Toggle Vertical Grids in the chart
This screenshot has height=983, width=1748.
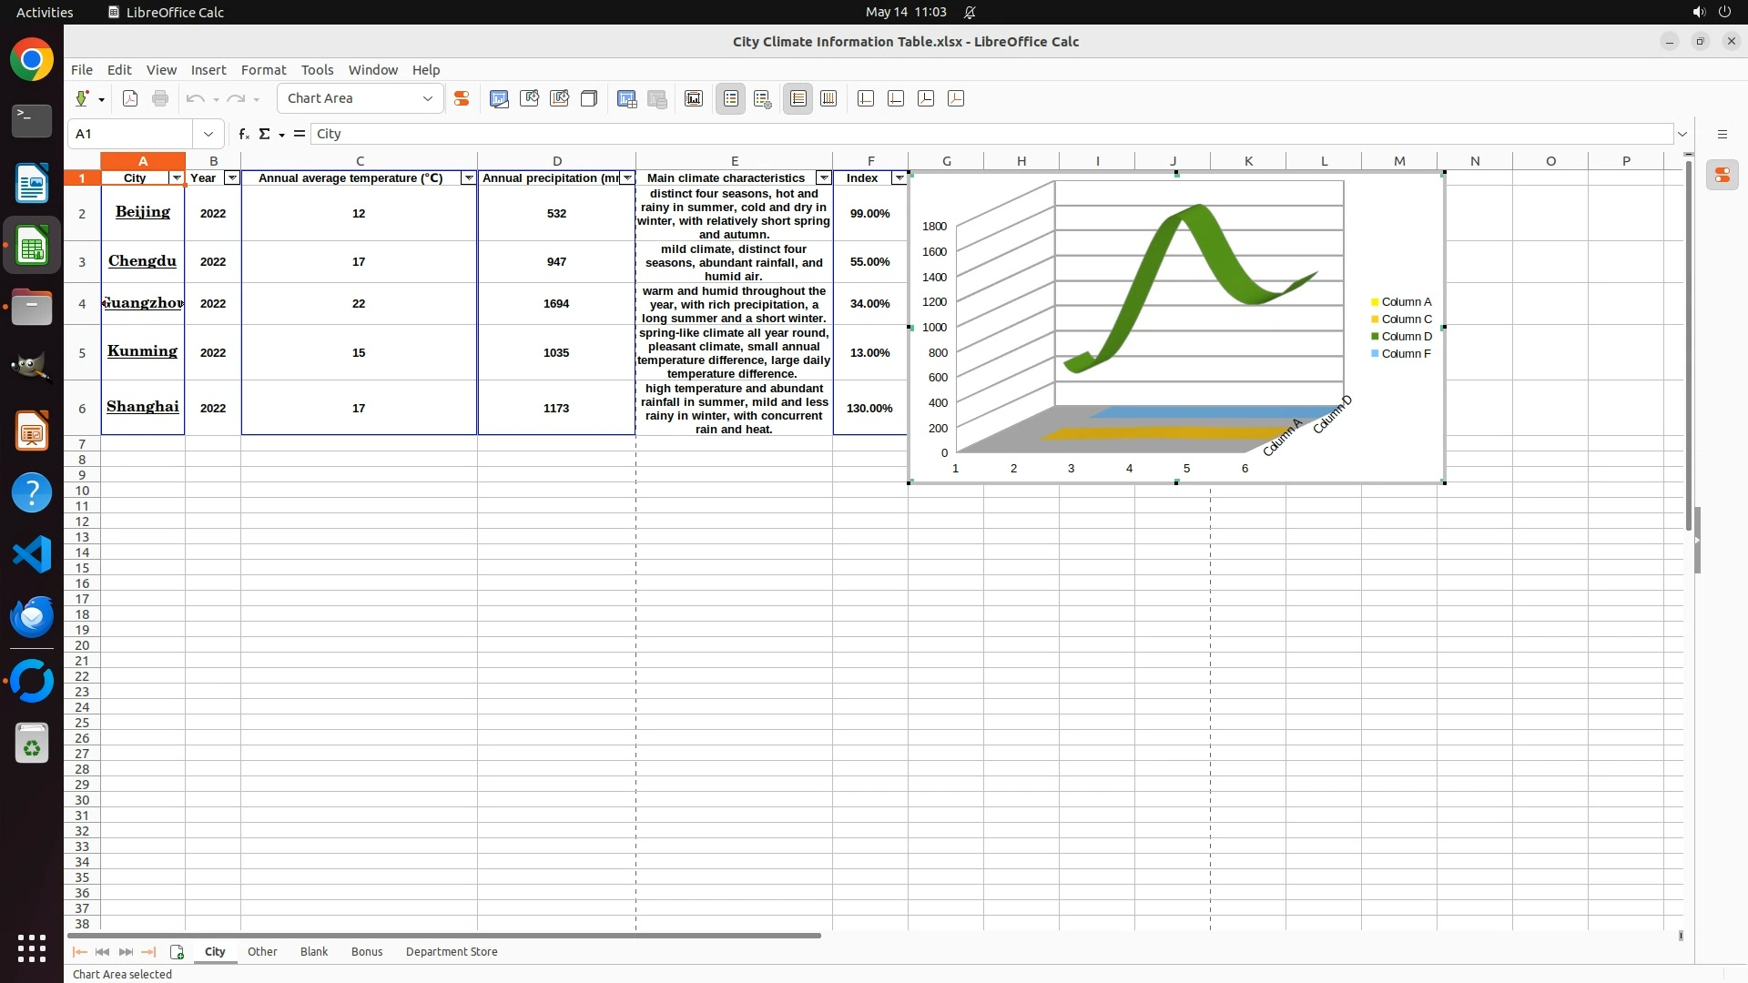coord(828,98)
